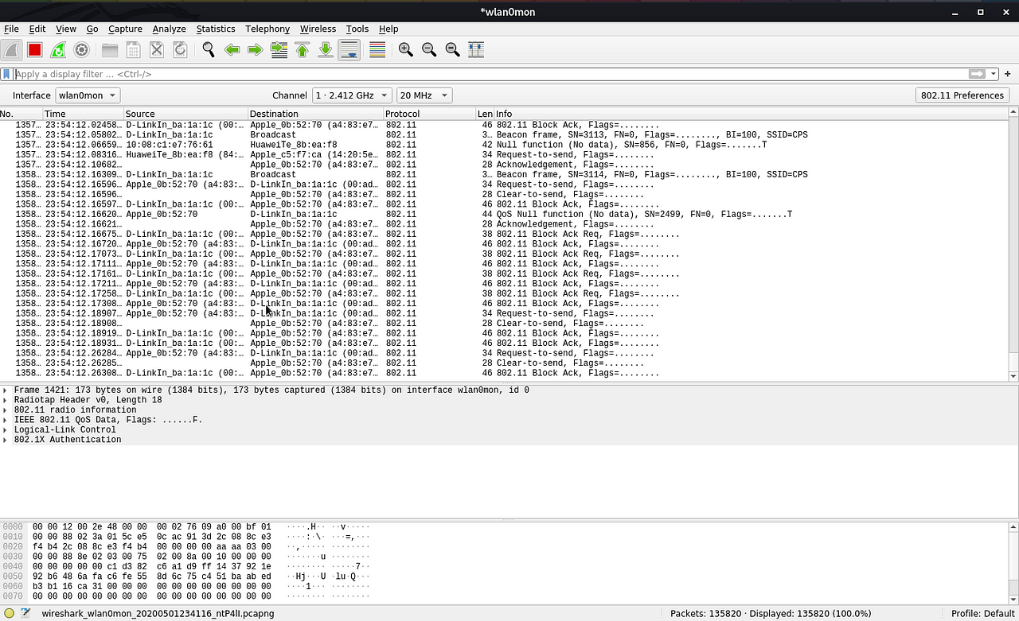This screenshot has height=621, width=1019.
Task: Click the start capture shark fin icon
Action: pos(11,49)
